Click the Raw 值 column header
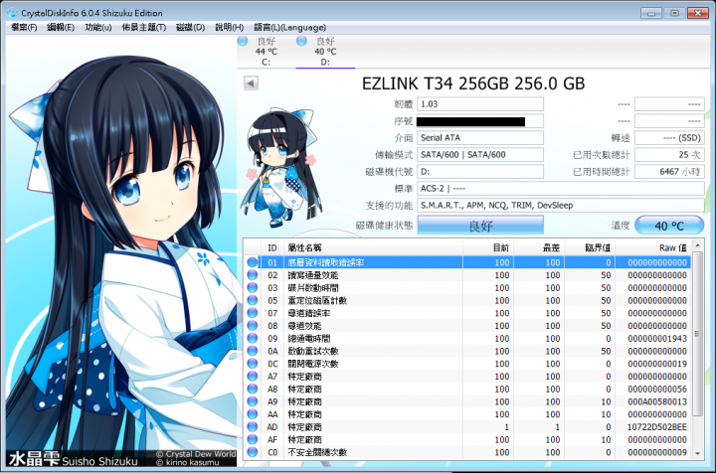This screenshot has height=473, width=716. pyautogui.click(x=653, y=247)
